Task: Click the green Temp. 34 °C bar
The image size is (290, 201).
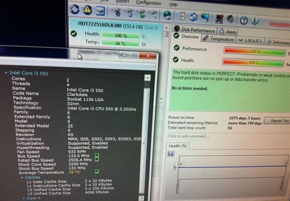Action: 120,43
